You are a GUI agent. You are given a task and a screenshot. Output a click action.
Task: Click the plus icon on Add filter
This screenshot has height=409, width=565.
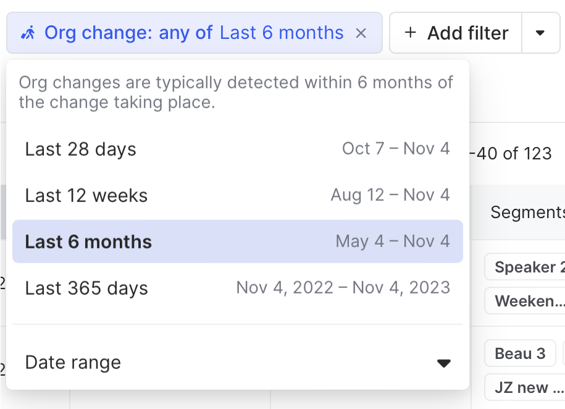410,32
